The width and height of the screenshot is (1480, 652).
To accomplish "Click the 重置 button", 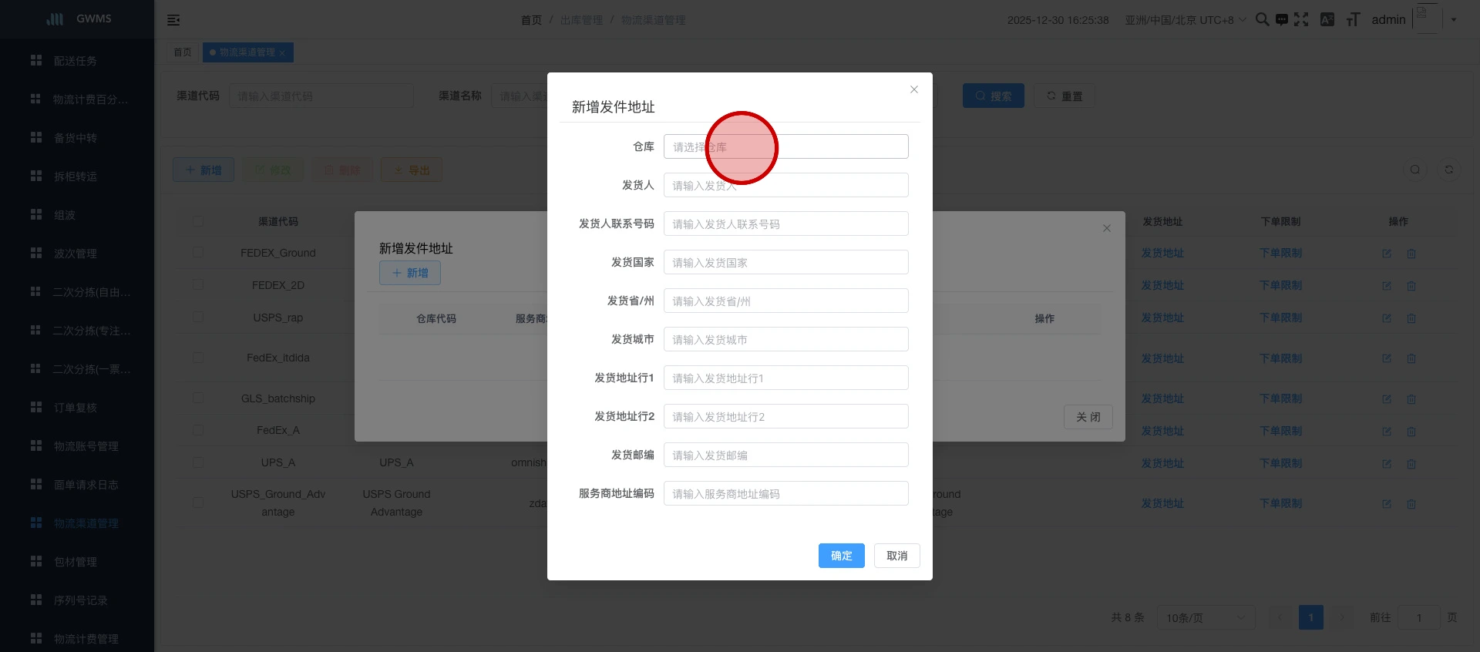I will click(x=1064, y=96).
